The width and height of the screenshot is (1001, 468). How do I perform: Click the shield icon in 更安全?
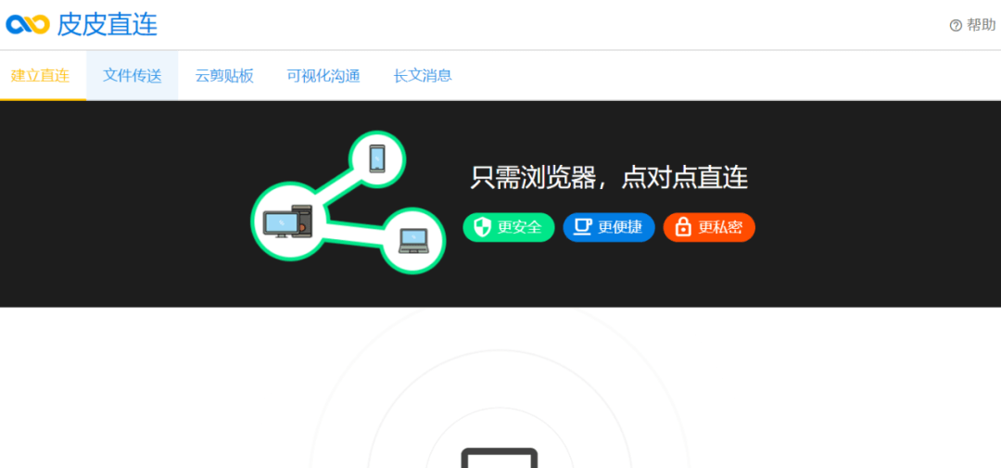coord(483,227)
